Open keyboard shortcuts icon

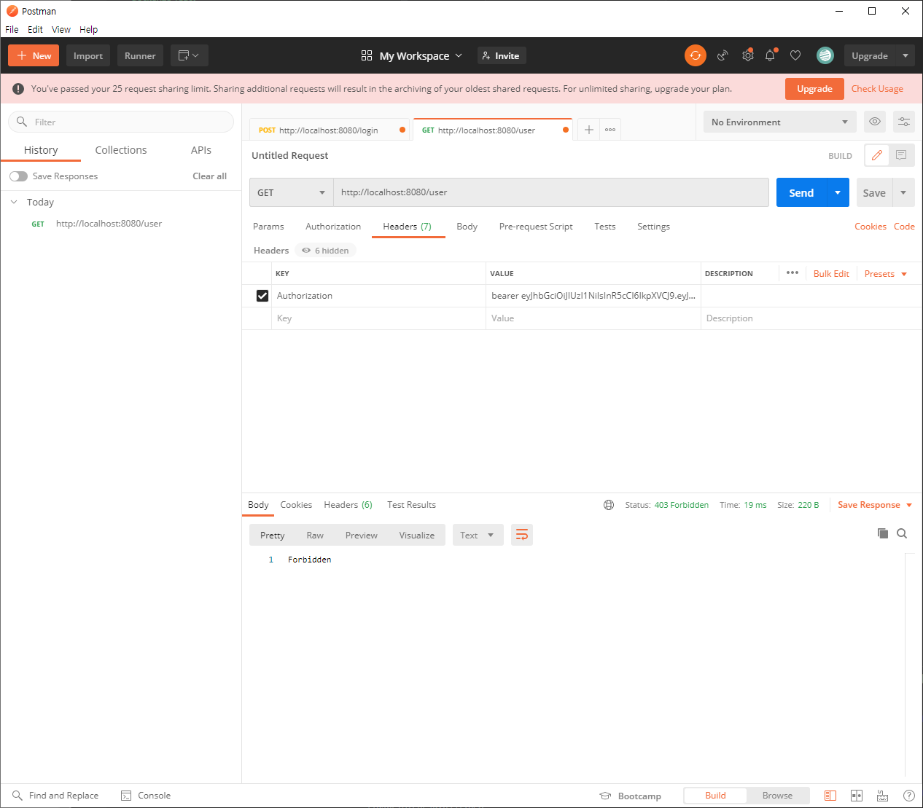pyautogui.click(x=882, y=796)
